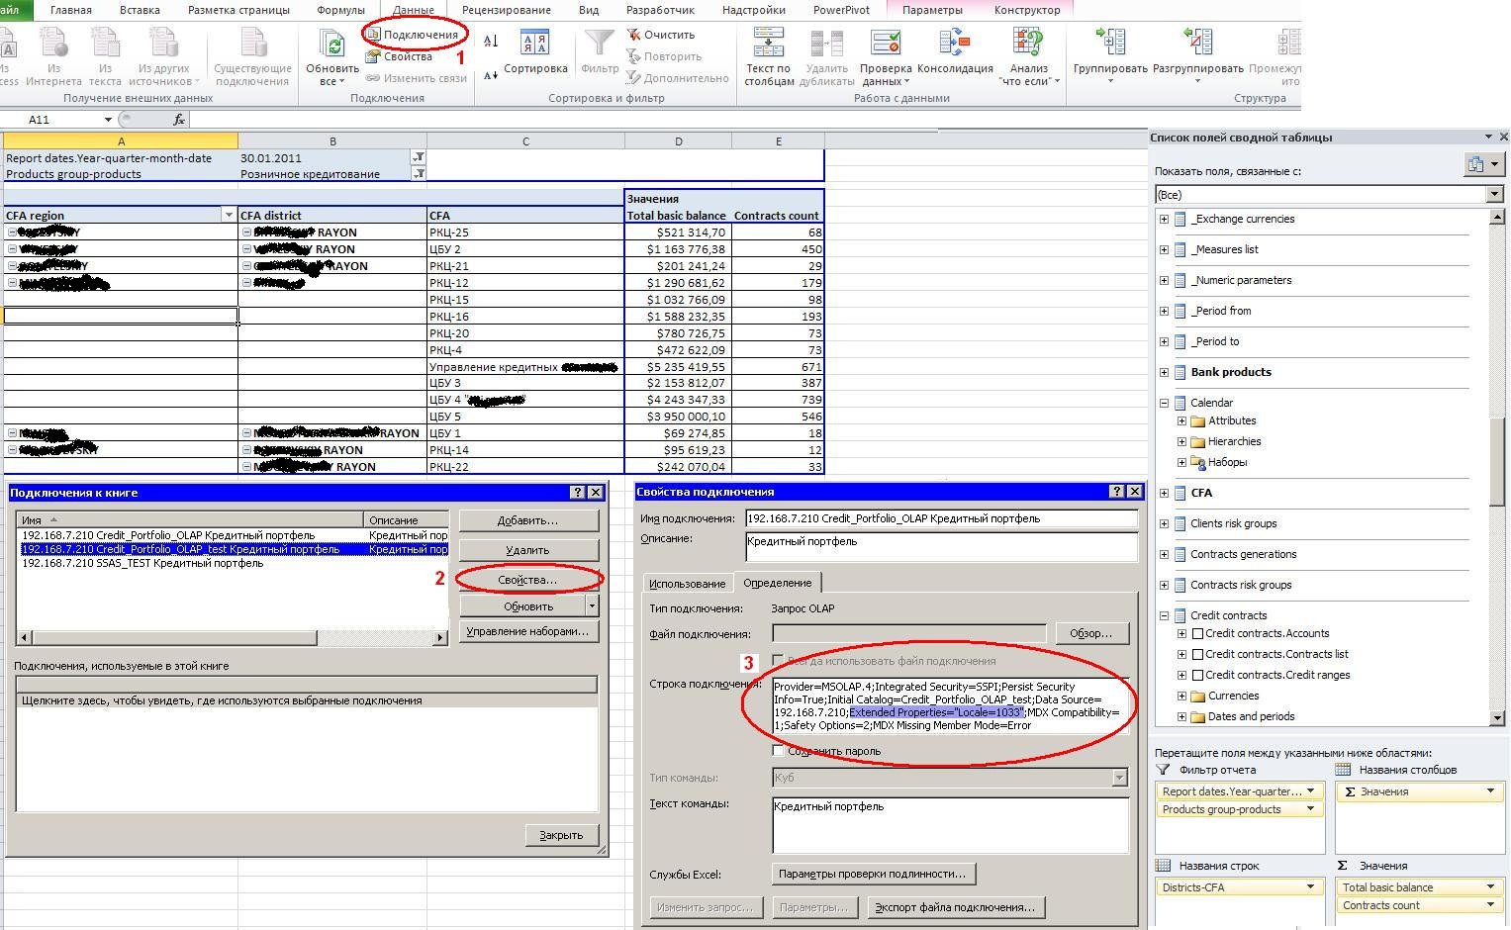Open the PowerPivot ribbon tab
This screenshot has width=1511, height=930.
click(x=841, y=10)
